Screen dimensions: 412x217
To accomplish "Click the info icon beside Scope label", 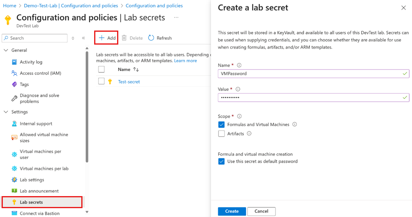I will 239,116.
